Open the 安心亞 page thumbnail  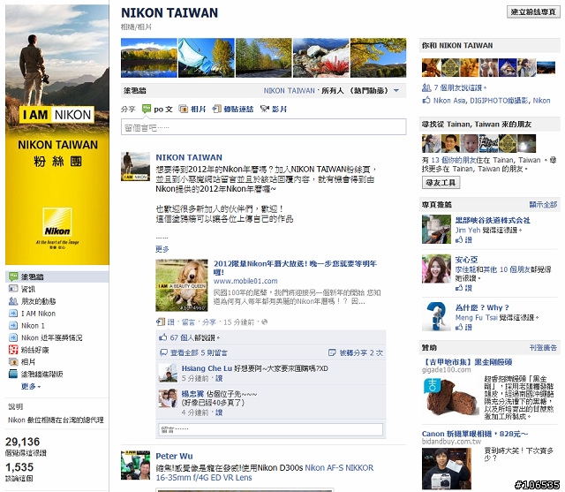pyautogui.click(x=436, y=269)
